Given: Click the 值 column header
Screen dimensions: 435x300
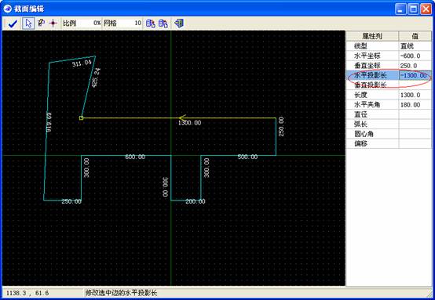Looking at the screenshot, I should pos(415,36).
